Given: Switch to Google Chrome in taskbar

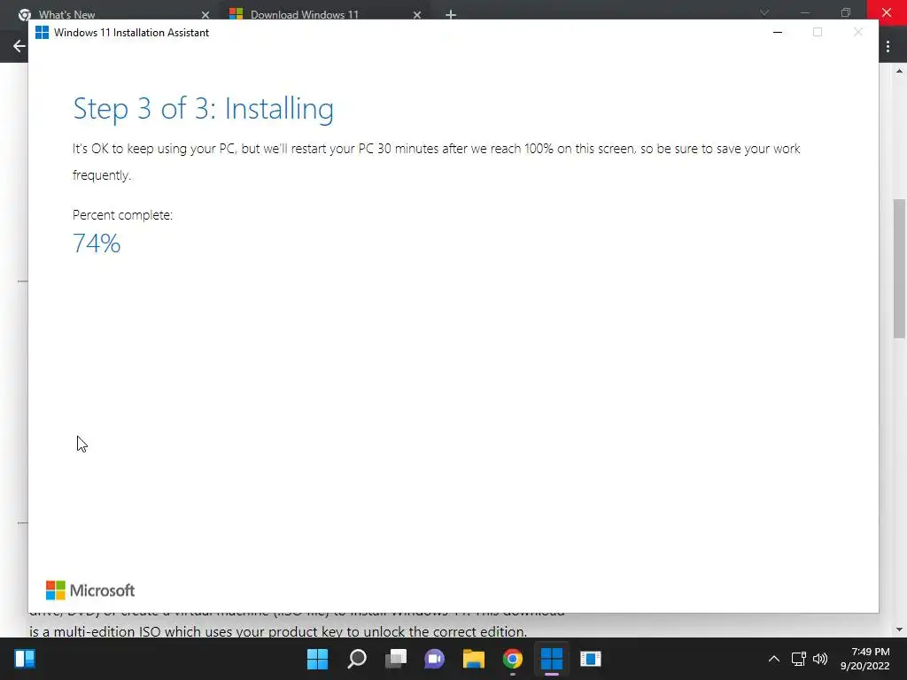Looking at the screenshot, I should pos(513,659).
